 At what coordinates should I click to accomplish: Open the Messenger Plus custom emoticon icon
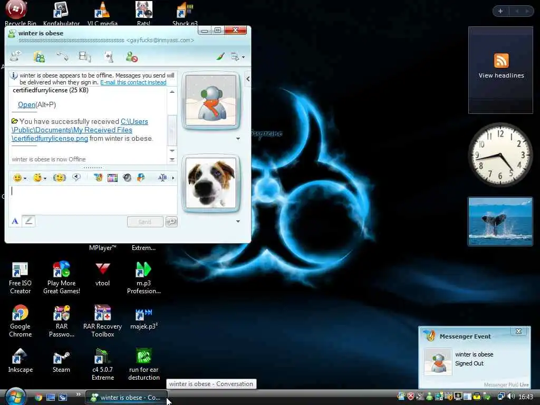coord(98,178)
